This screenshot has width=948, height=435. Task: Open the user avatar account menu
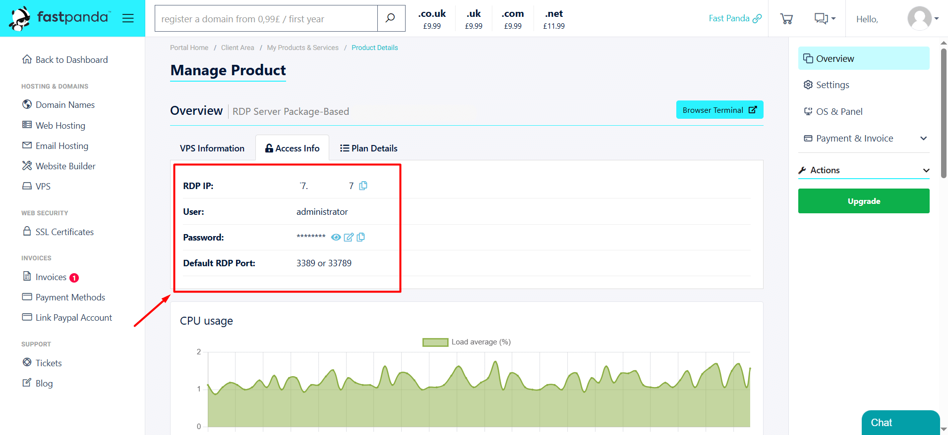point(923,19)
